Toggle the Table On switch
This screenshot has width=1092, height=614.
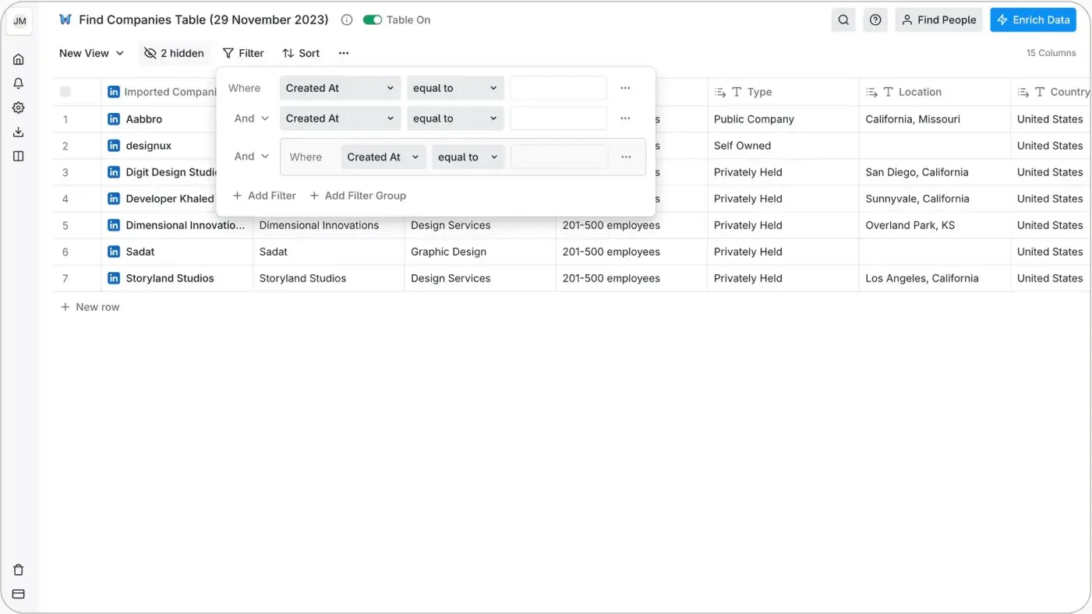tap(373, 20)
